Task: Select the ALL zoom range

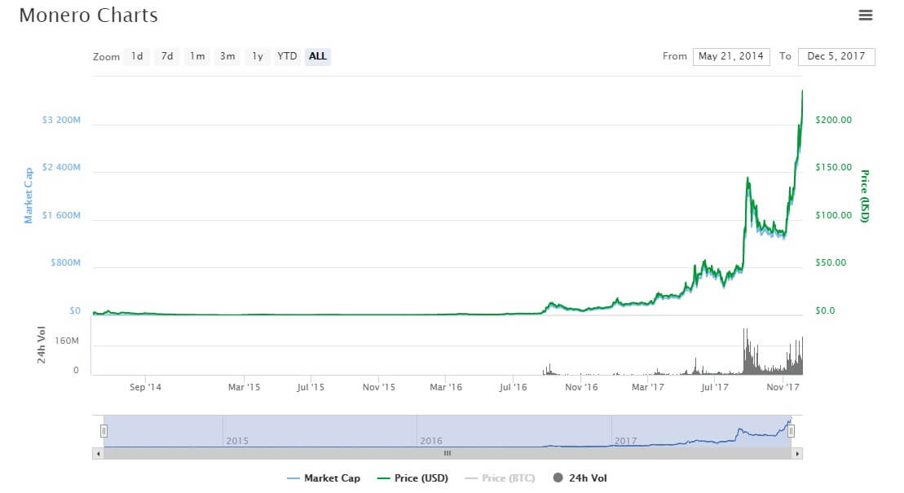Action: (x=318, y=56)
